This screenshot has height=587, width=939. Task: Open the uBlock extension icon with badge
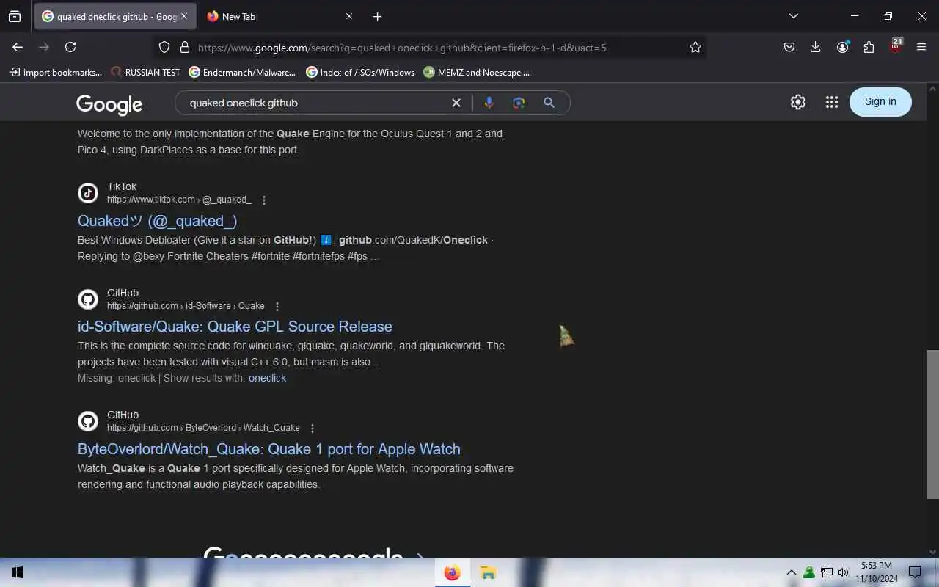[895, 46]
